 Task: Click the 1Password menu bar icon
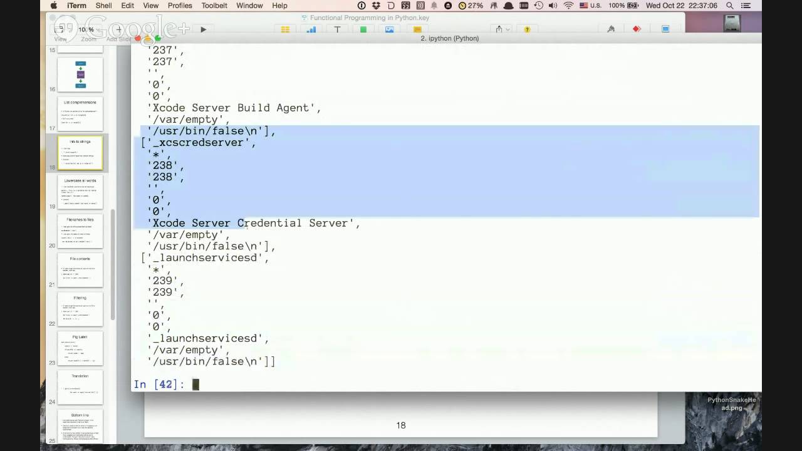[x=362, y=6]
